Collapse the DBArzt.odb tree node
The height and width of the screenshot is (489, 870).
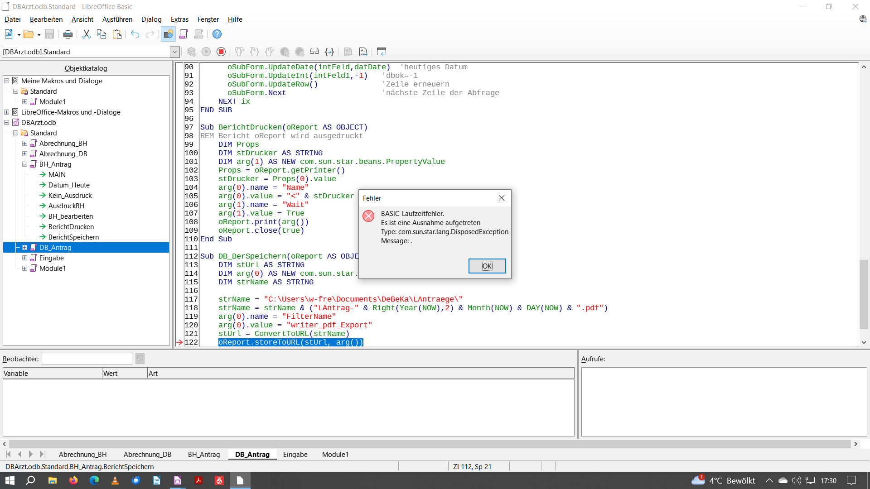[7, 123]
